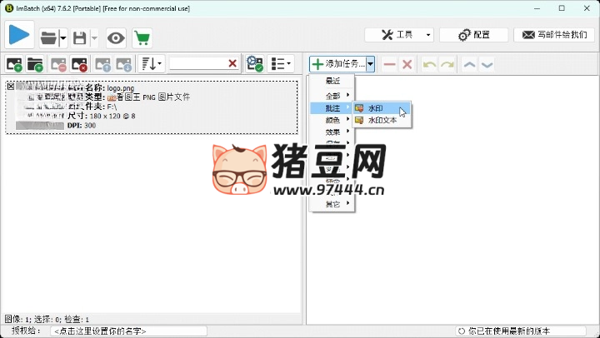Click the 写邮件给我们 email button
The image size is (600, 338).
(x=554, y=35)
